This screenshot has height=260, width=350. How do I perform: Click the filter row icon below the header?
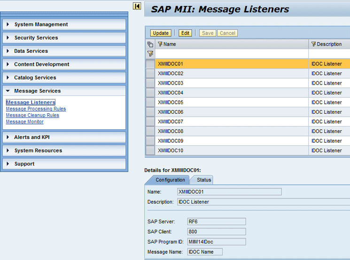150,54
